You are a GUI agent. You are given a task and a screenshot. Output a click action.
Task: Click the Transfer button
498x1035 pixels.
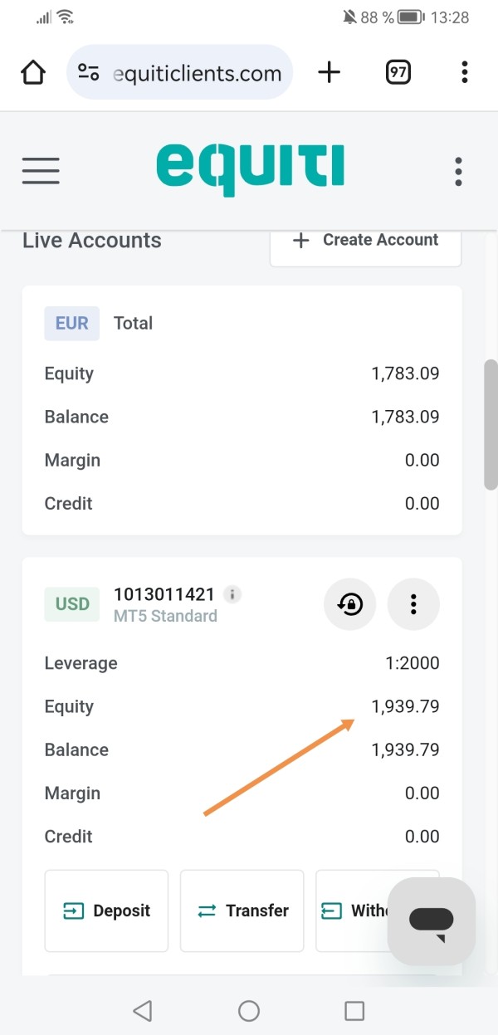242,911
